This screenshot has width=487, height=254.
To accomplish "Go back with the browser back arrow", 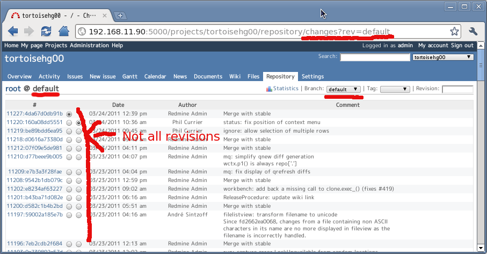I will (13, 31).
